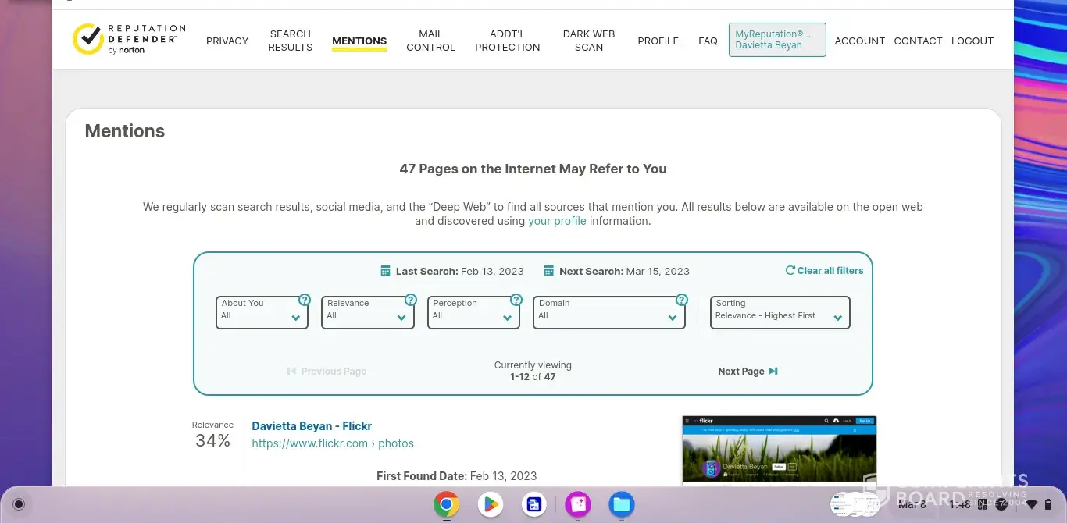
Task: Open the Dark Web Scan tab
Action: [589, 41]
